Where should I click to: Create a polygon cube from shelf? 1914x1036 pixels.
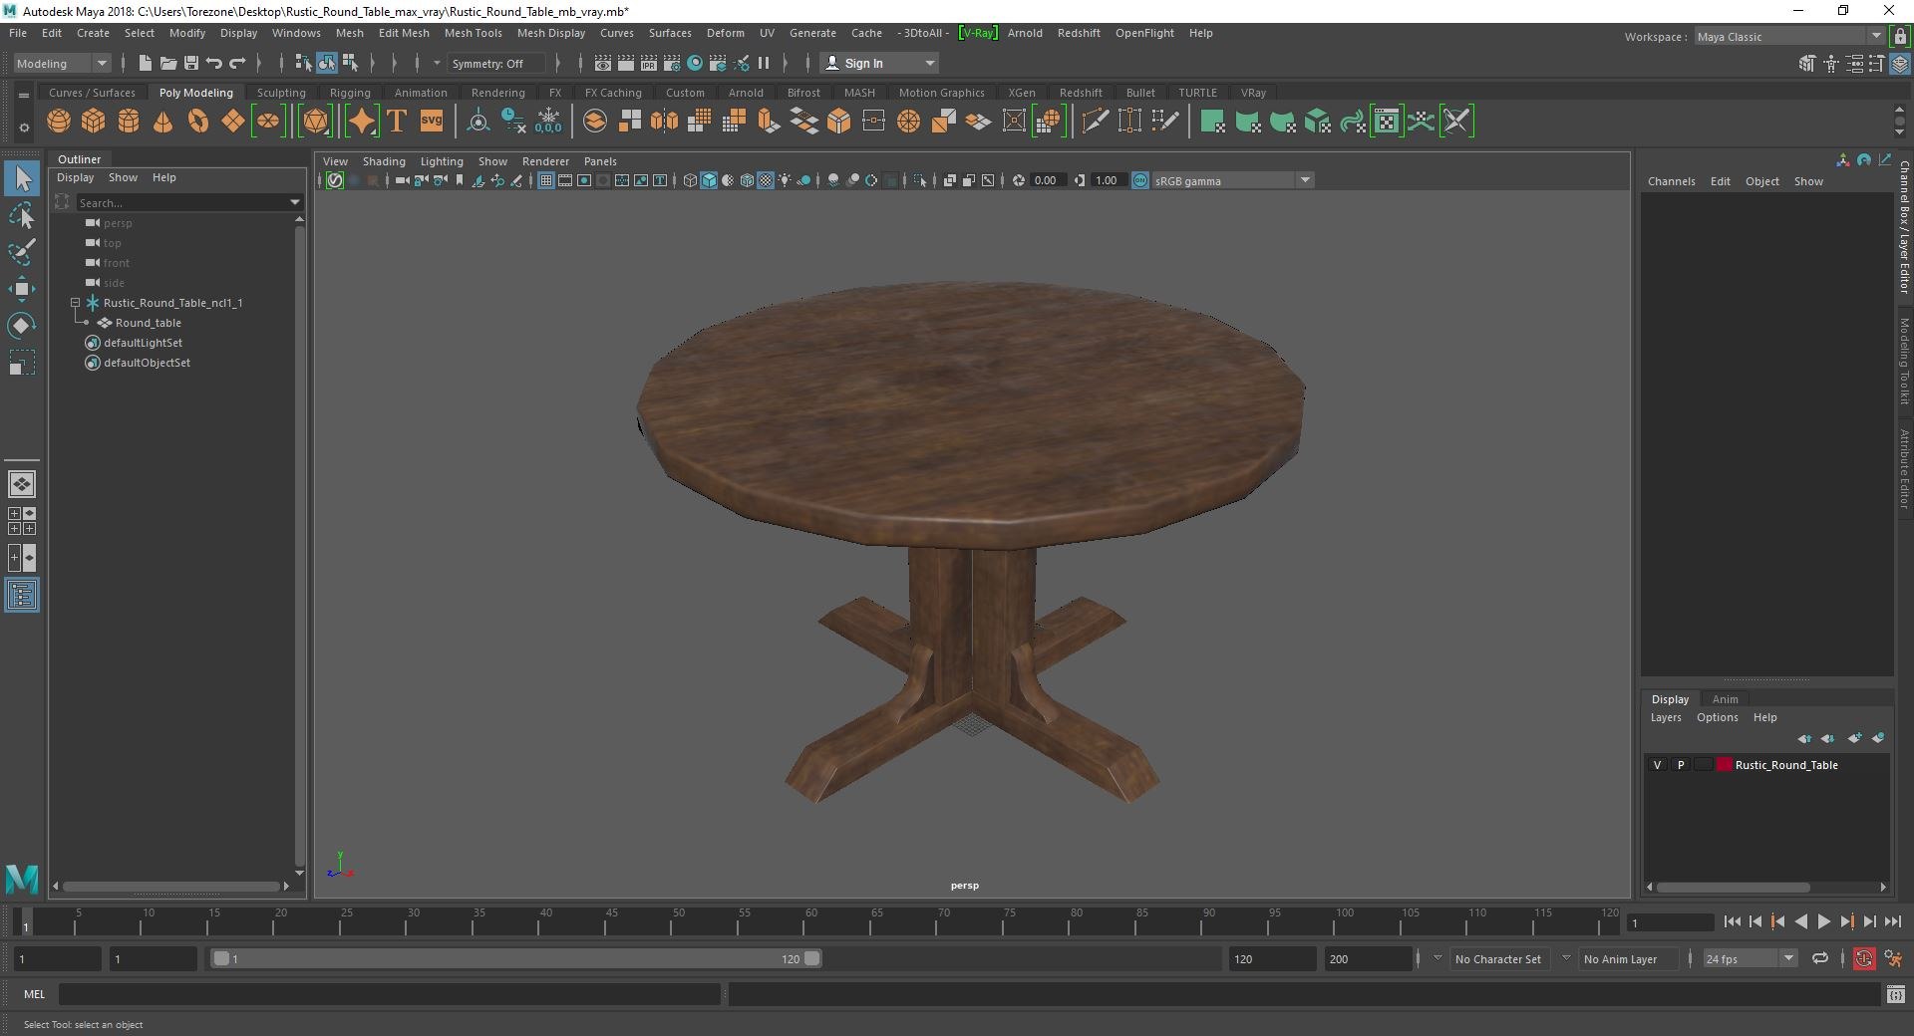click(x=94, y=122)
